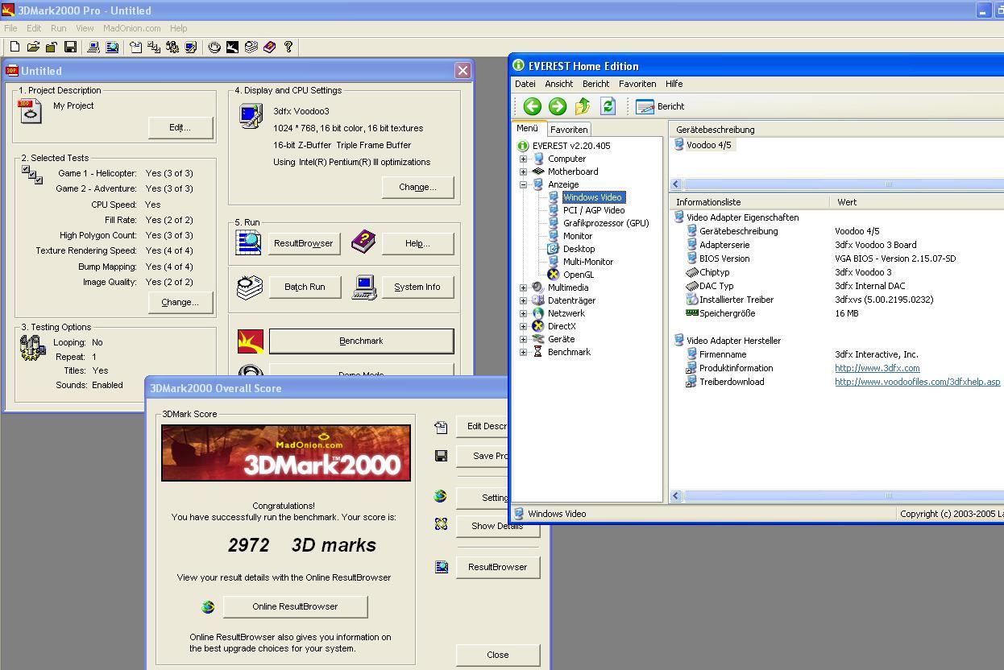Close the Overall Score dialog with Close

tap(498, 655)
